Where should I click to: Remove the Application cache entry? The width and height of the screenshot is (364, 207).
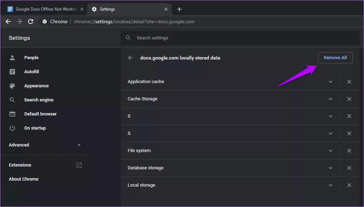point(349,82)
